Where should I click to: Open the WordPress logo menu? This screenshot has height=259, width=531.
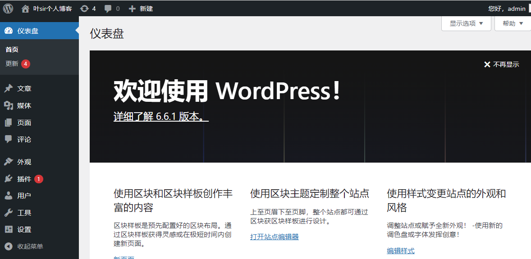pyautogui.click(x=8, y=9)
